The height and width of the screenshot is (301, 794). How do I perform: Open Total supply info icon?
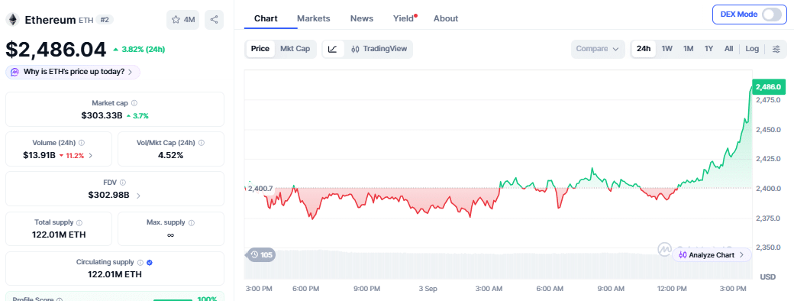click(79, 222)
